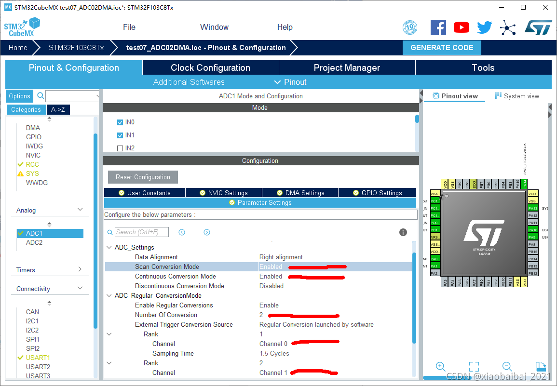Collapse the Connectivity category
The width and height of the screenshot is (557, 386).
pyautogui.click(x=80, y=288)
